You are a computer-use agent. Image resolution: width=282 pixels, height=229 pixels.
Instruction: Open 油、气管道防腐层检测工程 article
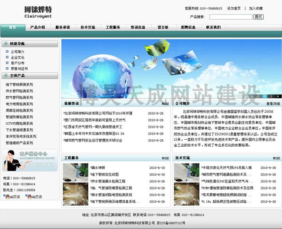[x=111, y=188]
